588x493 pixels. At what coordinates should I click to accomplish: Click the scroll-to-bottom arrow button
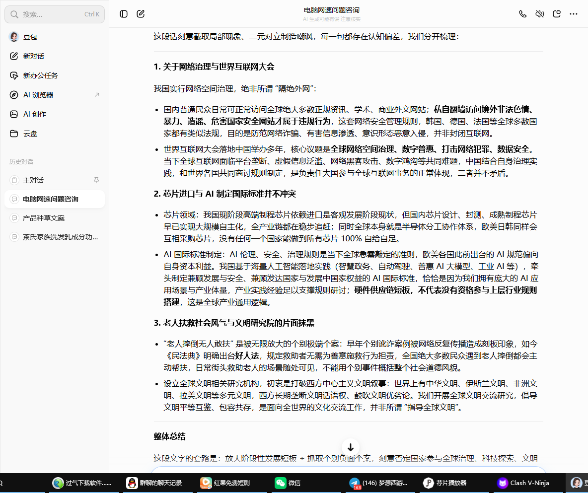click(351, 447)
